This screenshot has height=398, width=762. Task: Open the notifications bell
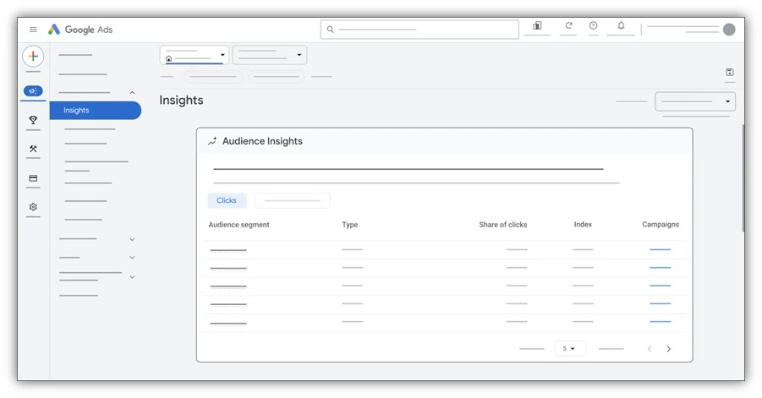coord(621,25)
